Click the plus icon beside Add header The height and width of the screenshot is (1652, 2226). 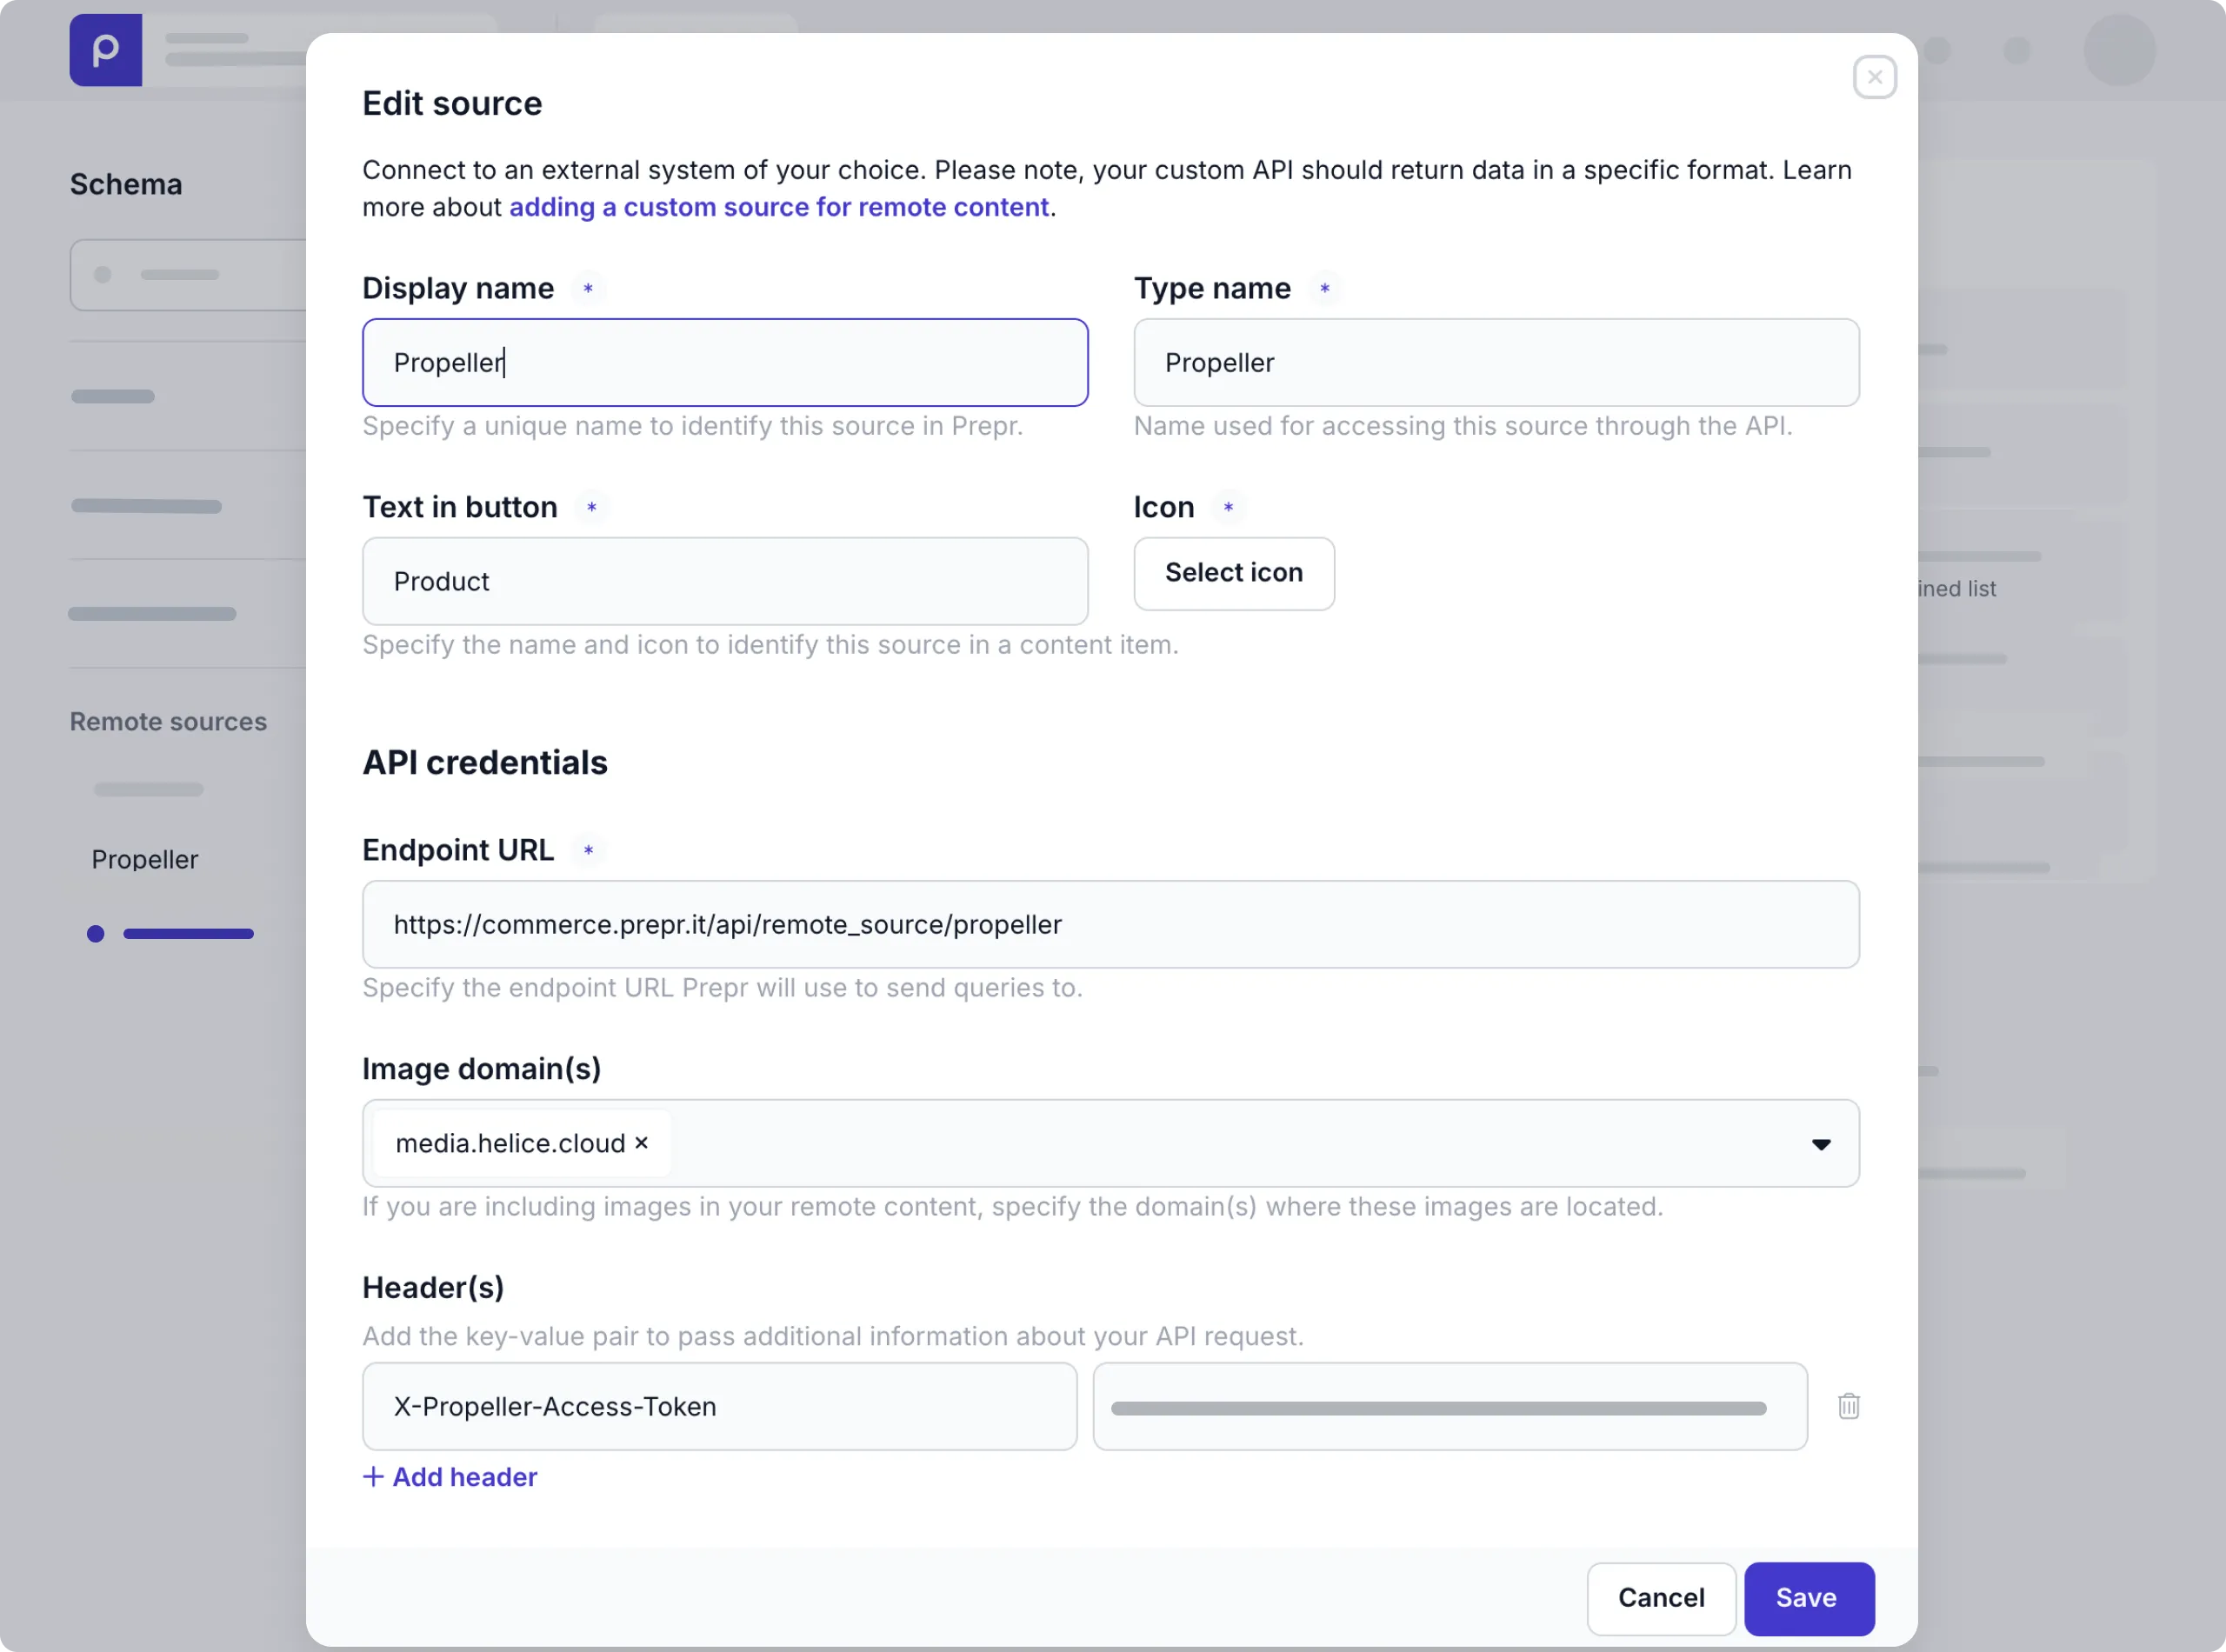click(373, 1477)
